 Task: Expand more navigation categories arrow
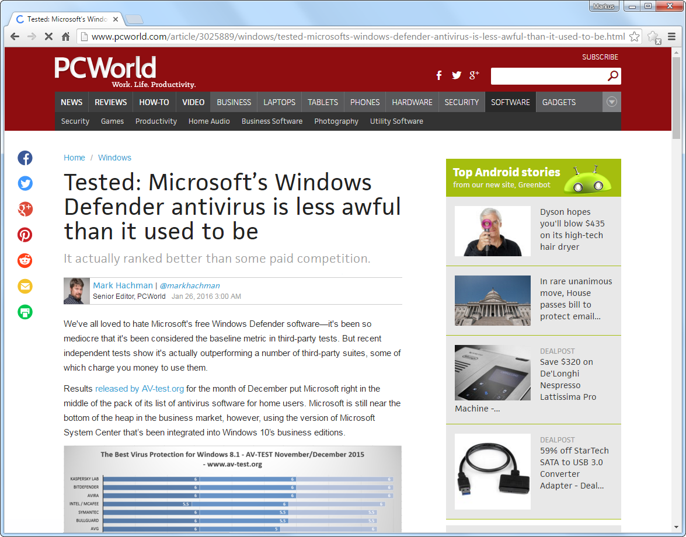(x=611, y=102)
